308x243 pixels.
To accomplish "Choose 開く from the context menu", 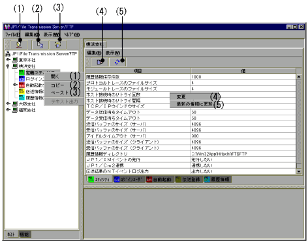I will point(64,76).
